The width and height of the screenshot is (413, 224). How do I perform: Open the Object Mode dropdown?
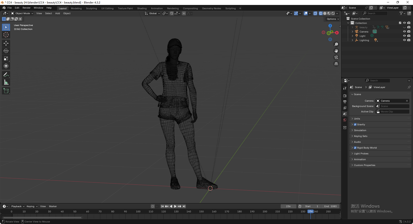pyautogui.click(x=22, y=14)
